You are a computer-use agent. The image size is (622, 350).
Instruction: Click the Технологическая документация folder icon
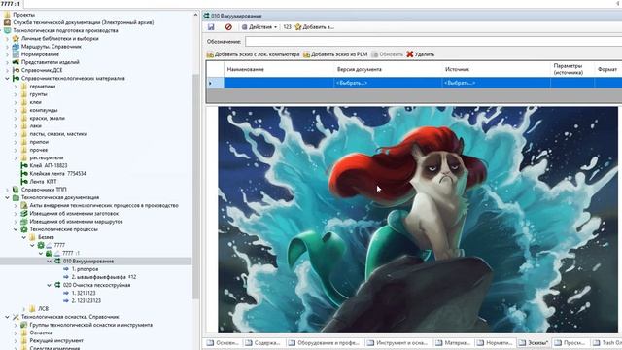(x=16, y=197)
